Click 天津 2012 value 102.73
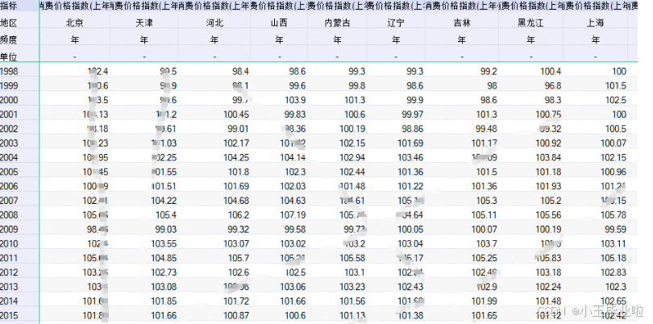 click(164, 272)
